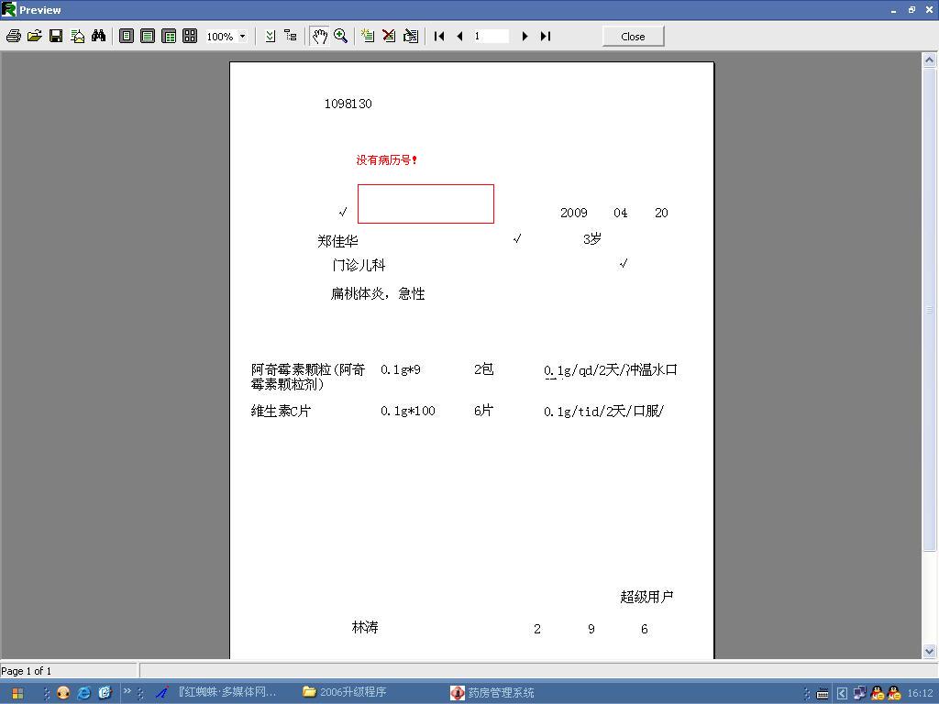
Task: Jump to the last page
Action: (x=546, y=36)
